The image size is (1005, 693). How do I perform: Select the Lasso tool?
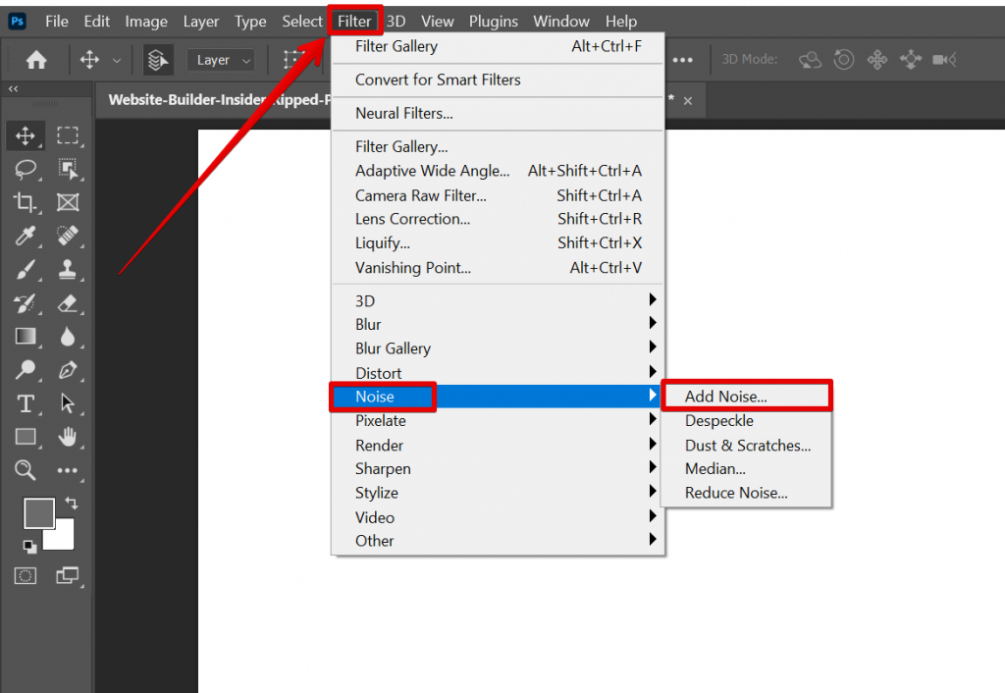point(25,169)
